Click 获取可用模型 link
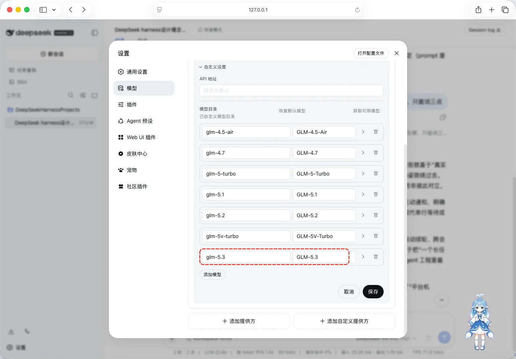 pos(366,111)
